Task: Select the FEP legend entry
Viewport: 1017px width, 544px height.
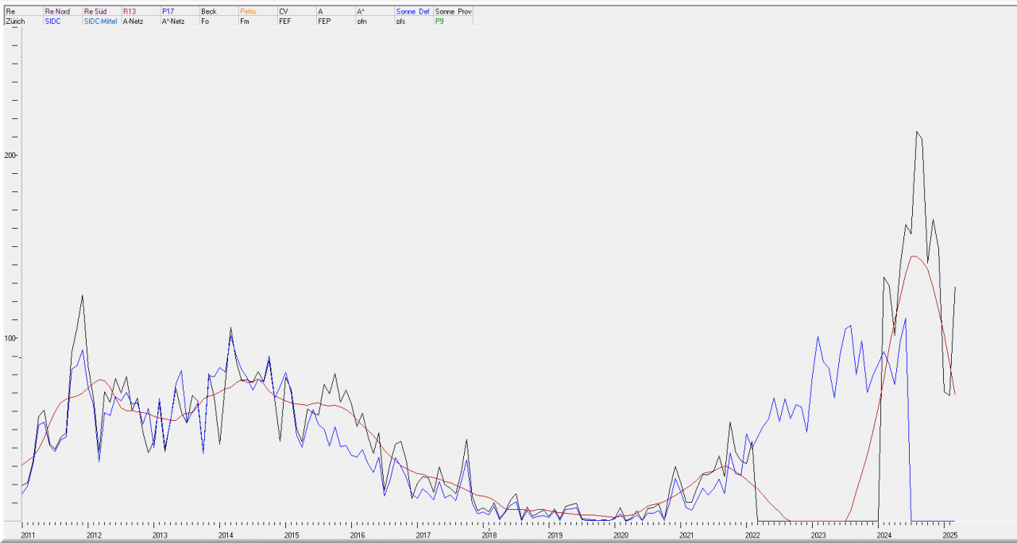Action: pyautogui.click(x=324, y=21)
